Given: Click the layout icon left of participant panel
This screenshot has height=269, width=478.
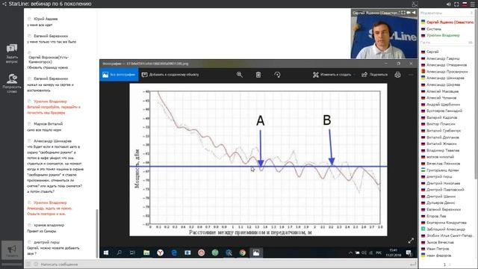Looking at the screenshot, I should point(415,4).
